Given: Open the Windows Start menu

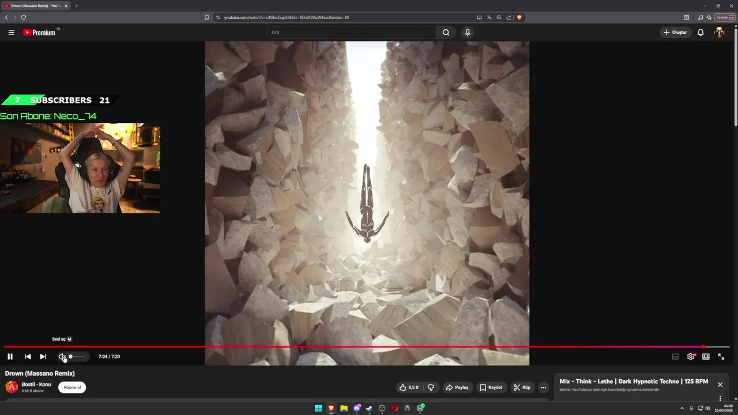Looking at the screenshot, I should click(x=318, y=408).
